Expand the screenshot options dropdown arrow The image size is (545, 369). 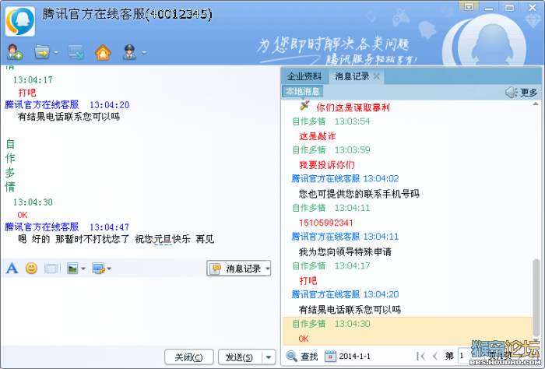109,269
